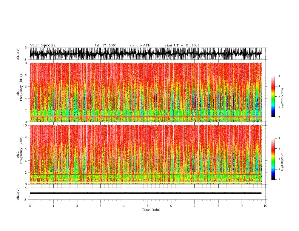
Task: Click the ch.1 PSD color scale bar
Action: coord(273,97)
